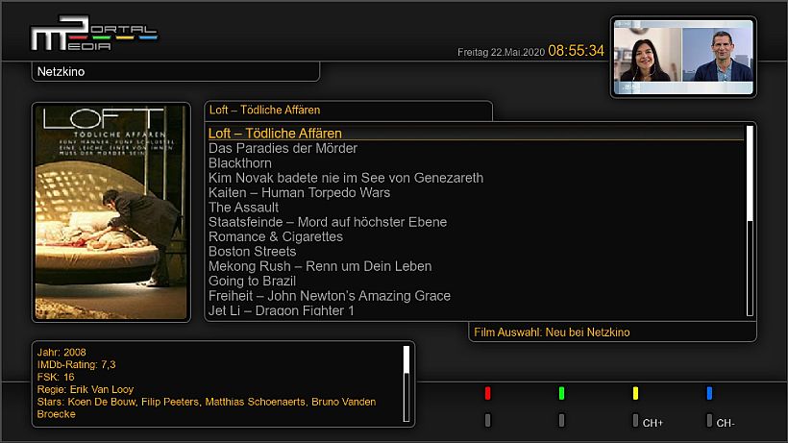Click the MediaPortal logo
Screen dimensions: 788x443
click(x=91, y=34)
